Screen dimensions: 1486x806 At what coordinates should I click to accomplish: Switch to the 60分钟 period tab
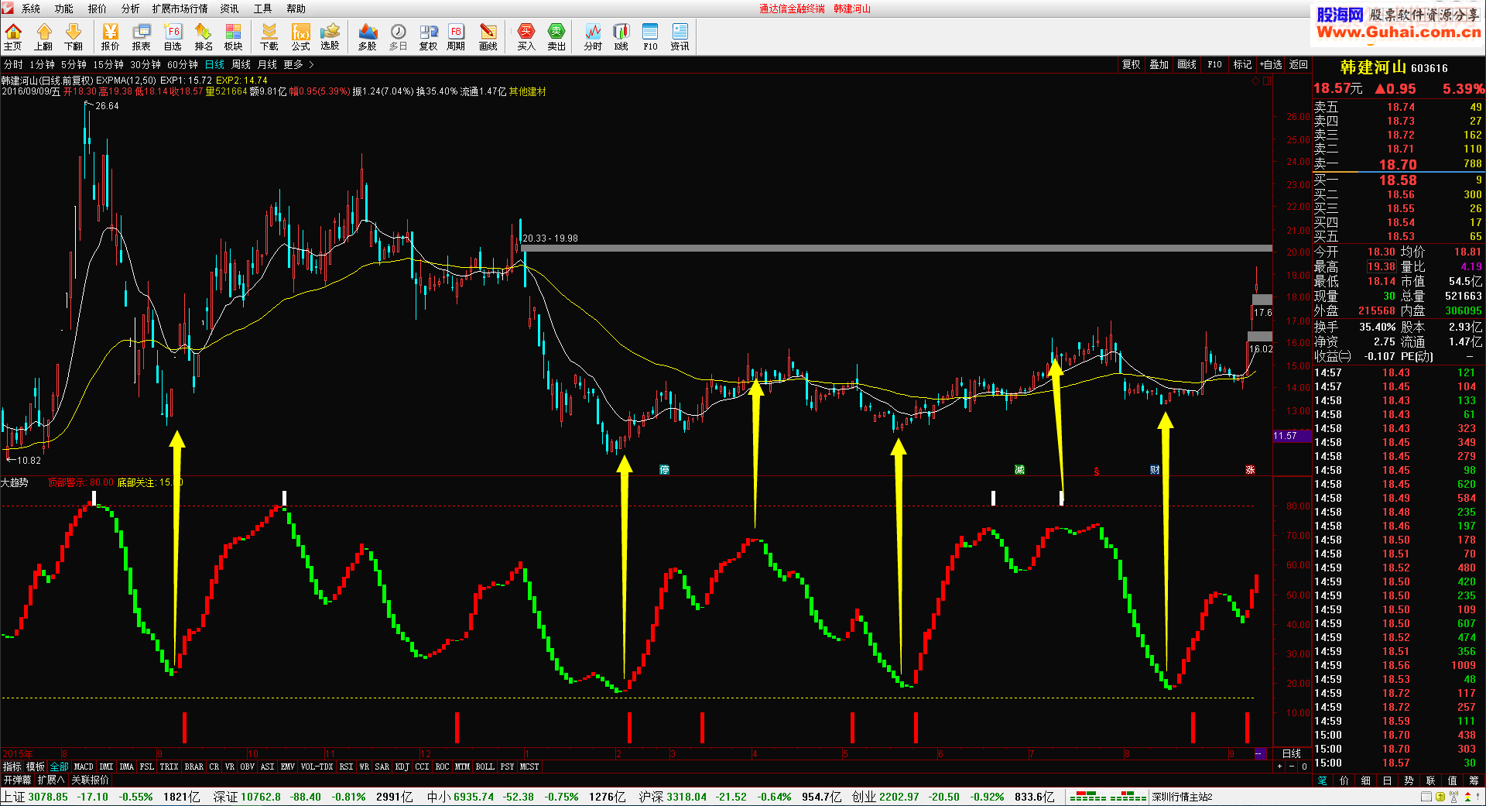coord(183,64)
